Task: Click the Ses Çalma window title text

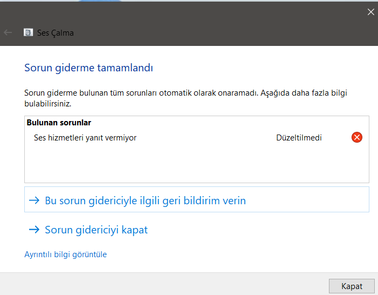Action: coord(56,32)
